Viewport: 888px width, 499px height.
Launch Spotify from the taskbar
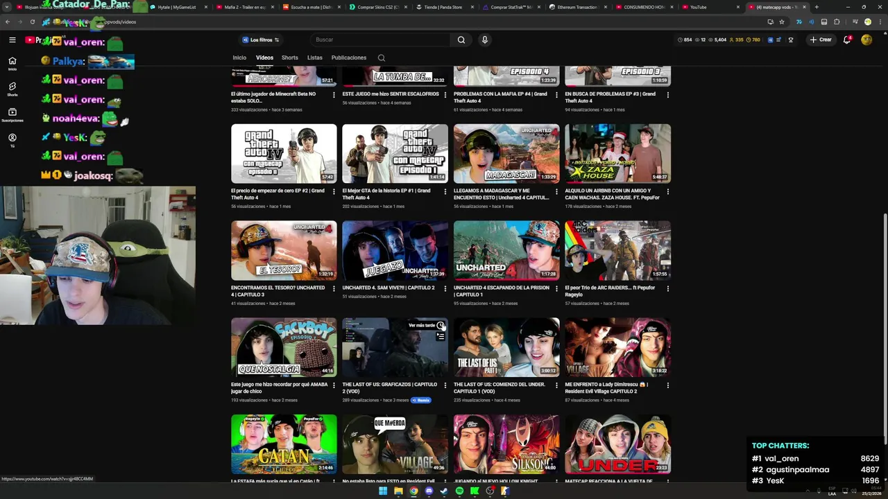pos(459,491)
